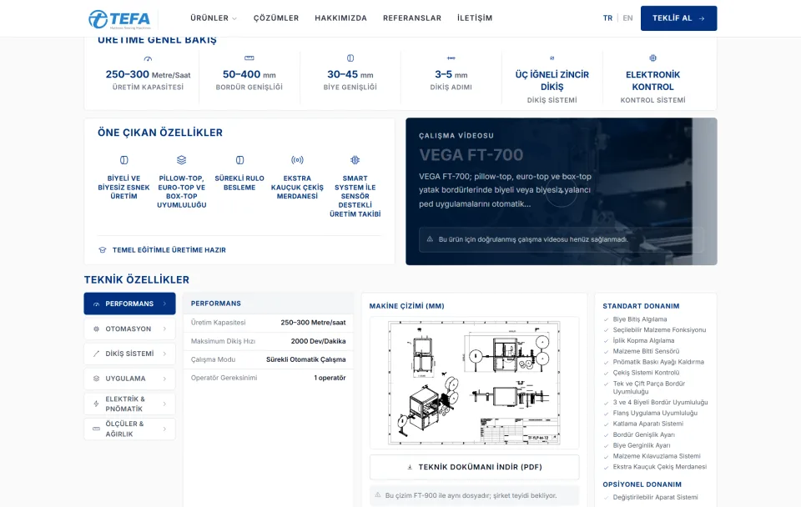801x507 pixels.
Task: Click the speedometer icon above 250–300 Metre/Saat
Action: tap(148, 58)
